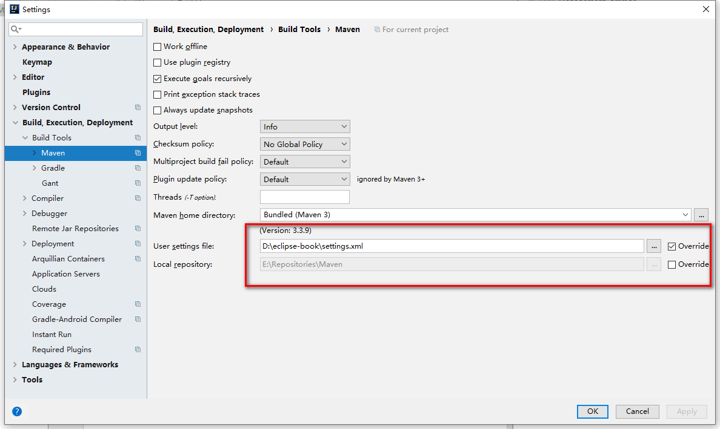This screenshot has height=429, width=720.
Task: Open Instant Run settings page
Action: click(52, 334)
